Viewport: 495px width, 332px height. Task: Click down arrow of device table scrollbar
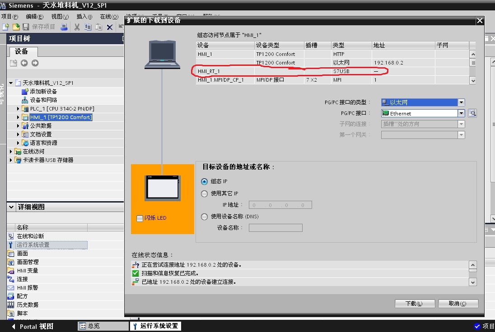coord(472,81)
